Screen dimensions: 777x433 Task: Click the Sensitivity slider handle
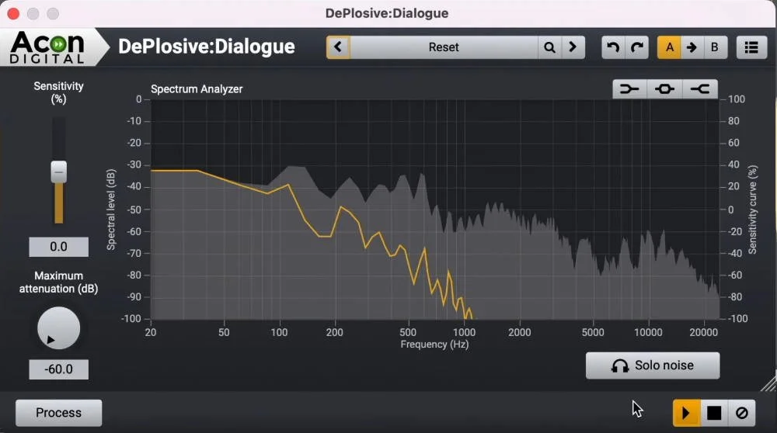[58, 171]
